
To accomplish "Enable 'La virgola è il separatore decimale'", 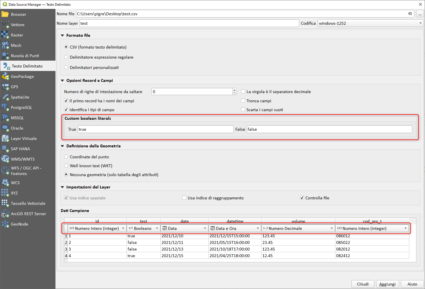I will [x=243, y=92].
